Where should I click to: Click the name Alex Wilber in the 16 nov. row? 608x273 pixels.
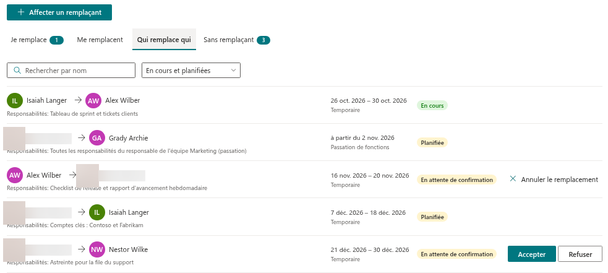coord(44,175)
